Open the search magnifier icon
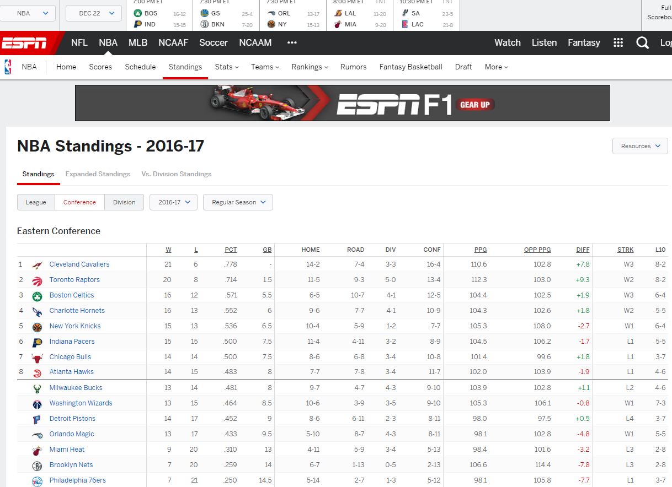 point(642,43)
